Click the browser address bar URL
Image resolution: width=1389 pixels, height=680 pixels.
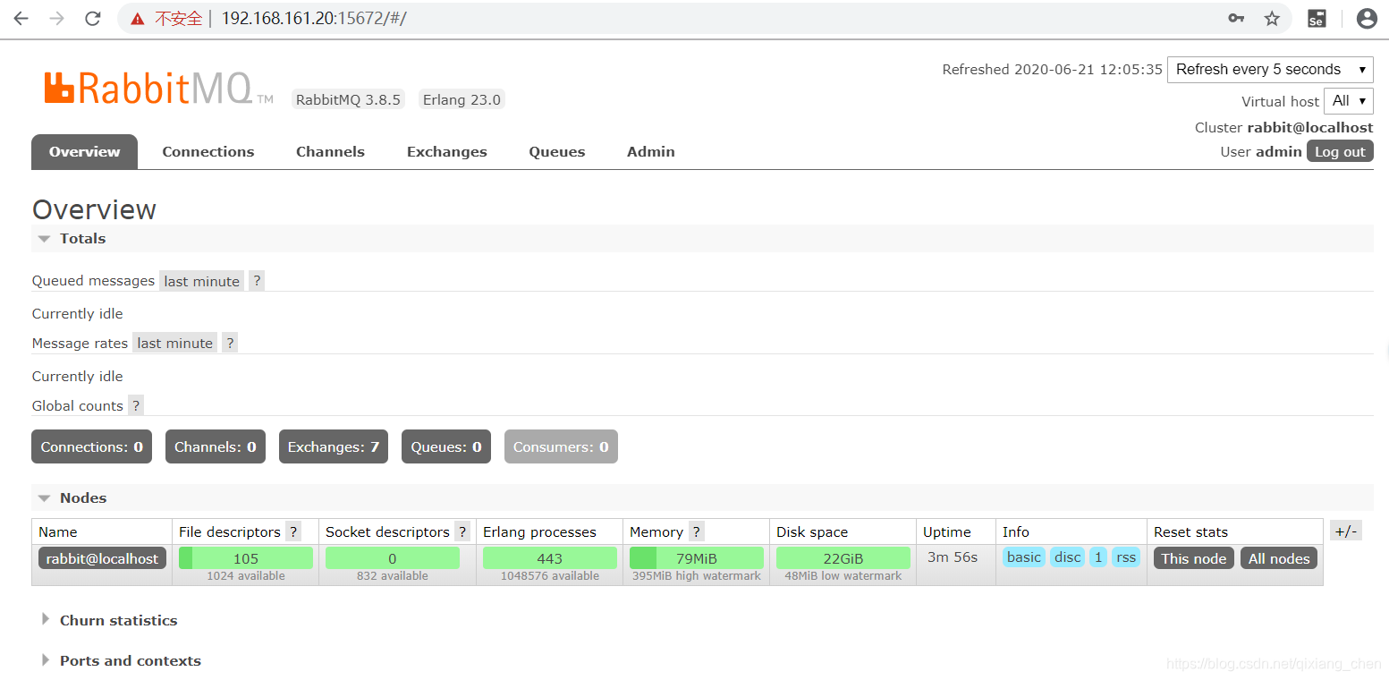pyautogui.click(x=313, y=19)
